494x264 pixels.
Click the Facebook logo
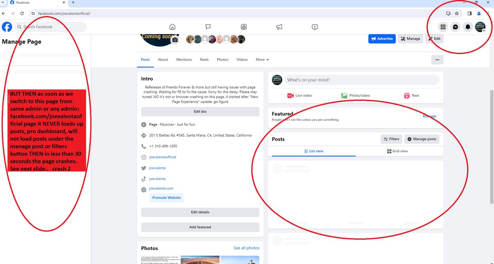7,27
